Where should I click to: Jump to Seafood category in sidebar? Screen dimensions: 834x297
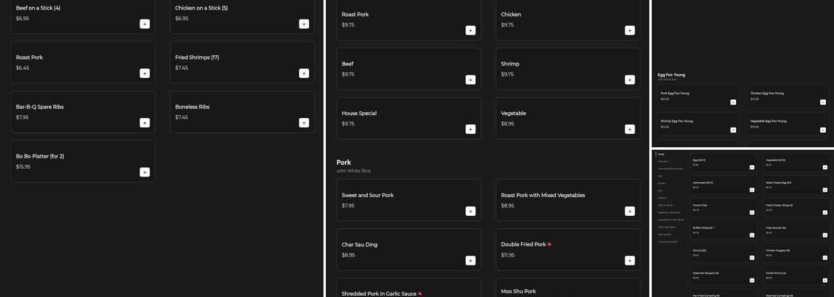tap(662, 198)
